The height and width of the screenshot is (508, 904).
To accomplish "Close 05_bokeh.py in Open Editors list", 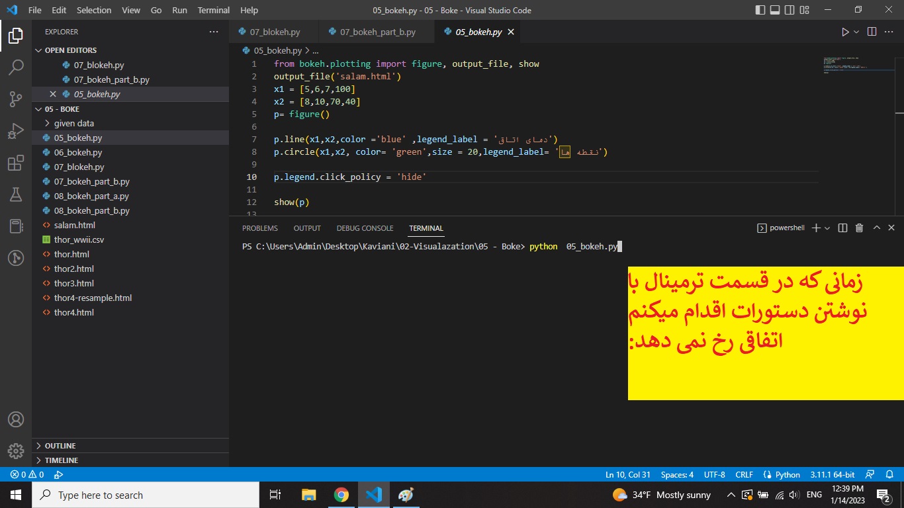I will tap(53, 94).
